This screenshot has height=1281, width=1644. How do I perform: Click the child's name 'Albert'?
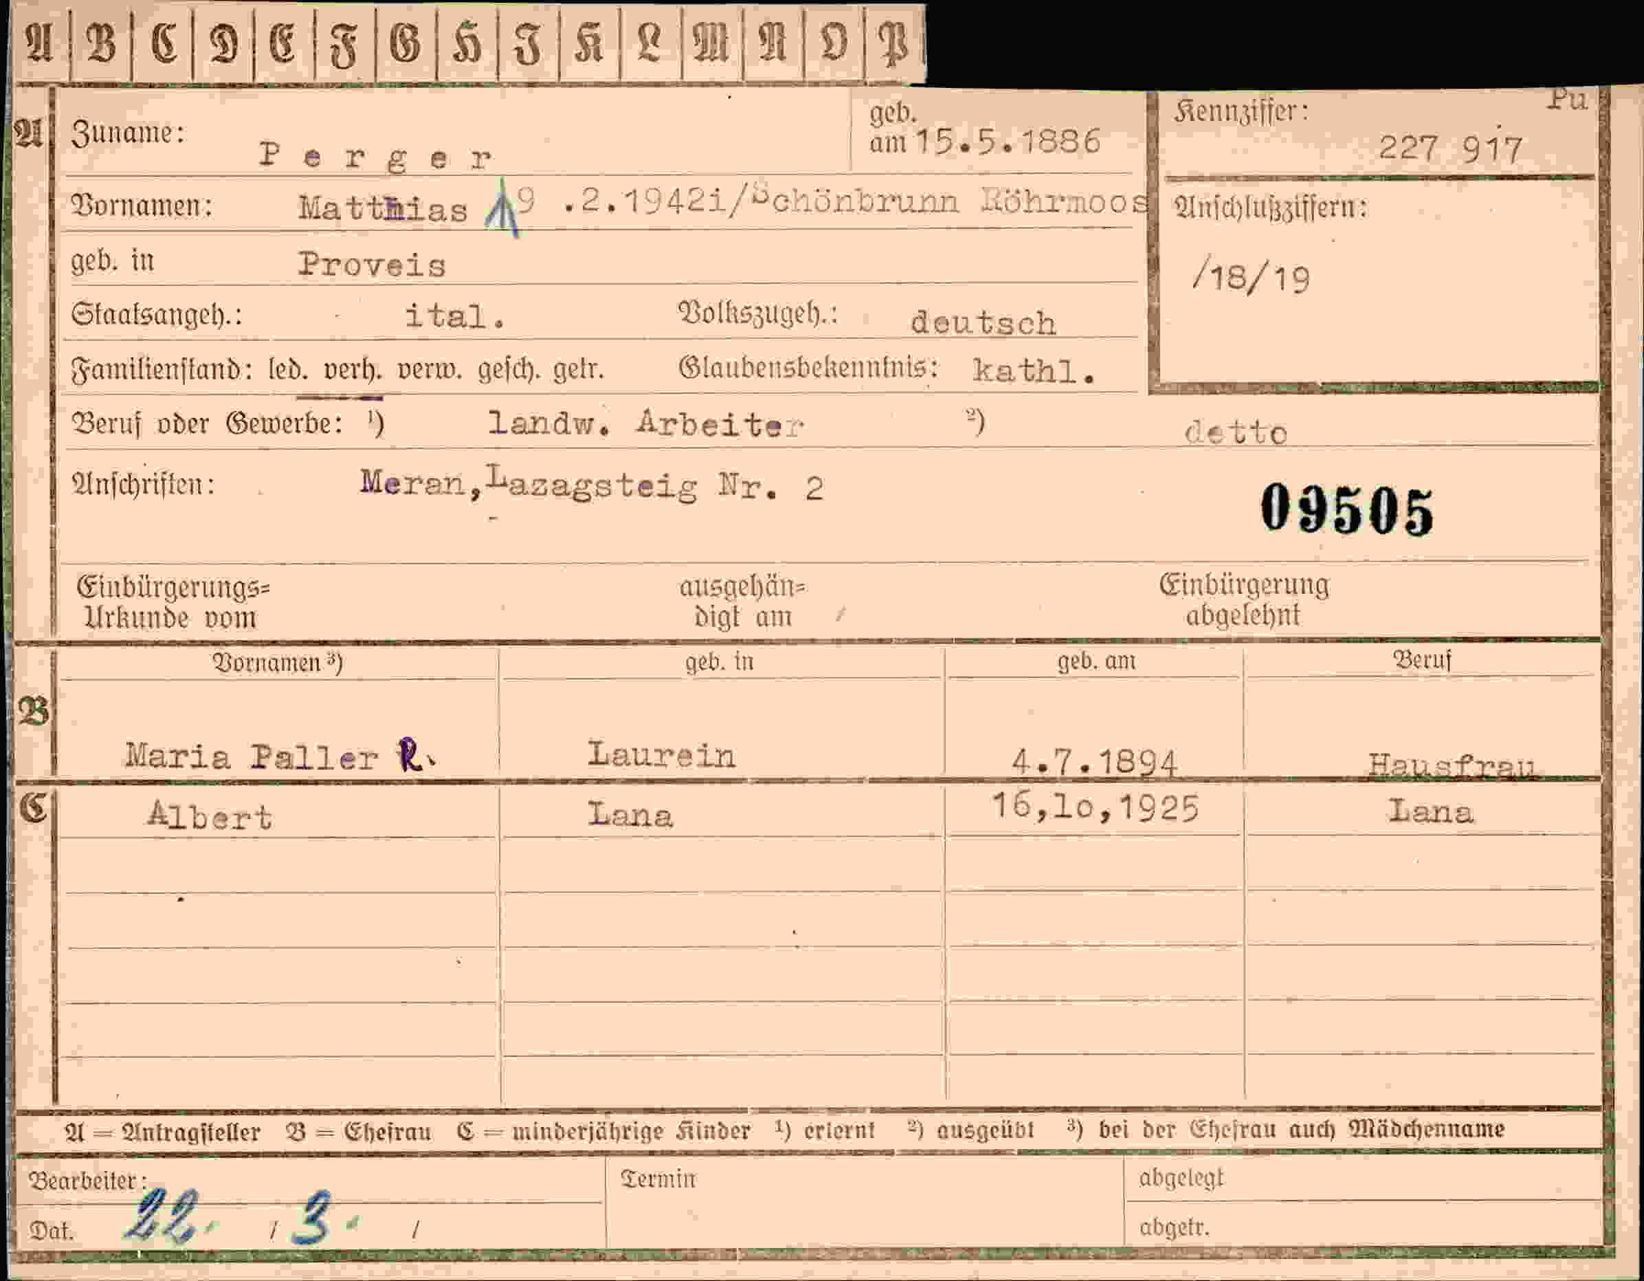tap(210, 816)
